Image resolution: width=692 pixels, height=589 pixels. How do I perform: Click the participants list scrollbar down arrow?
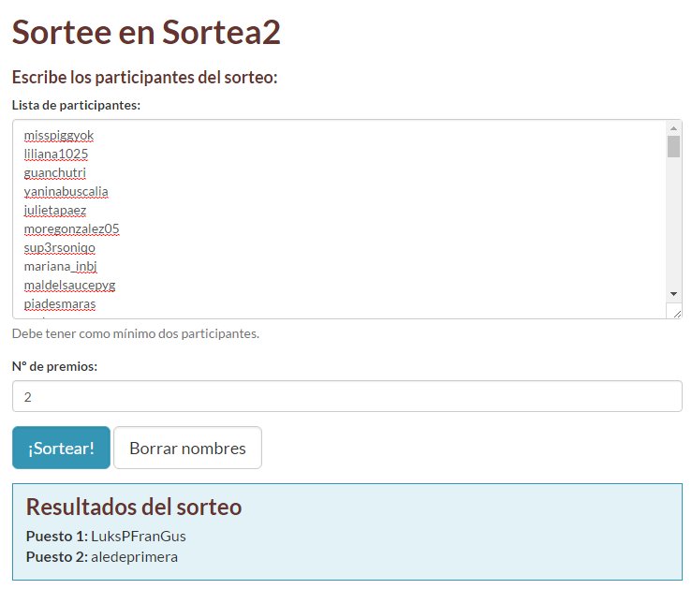coord(673,294)
